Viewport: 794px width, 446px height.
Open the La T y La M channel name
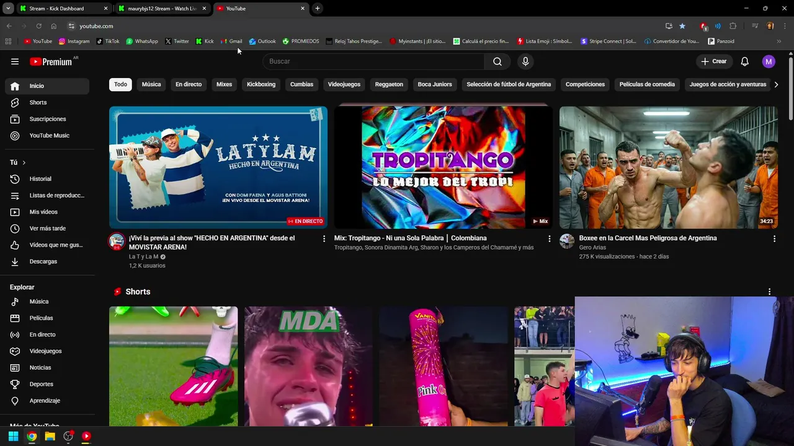pos(143,256)
